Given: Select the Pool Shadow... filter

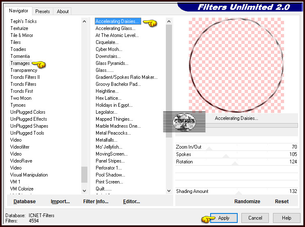Looking at the screenshot, I should click(x=110, y=175).
